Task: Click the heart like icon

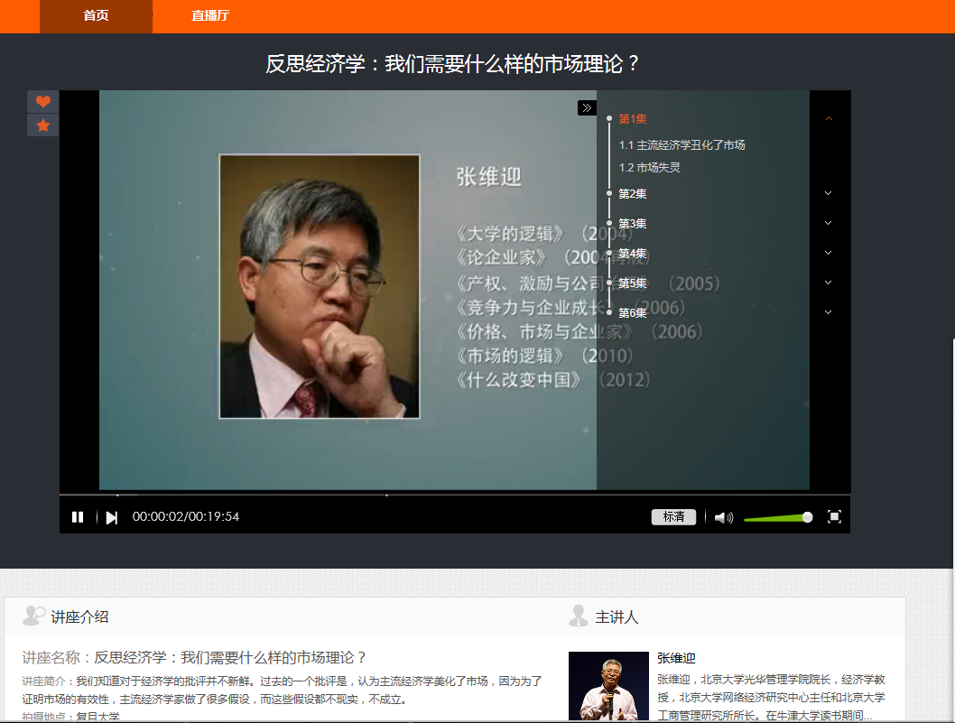Action: [42, 102]
